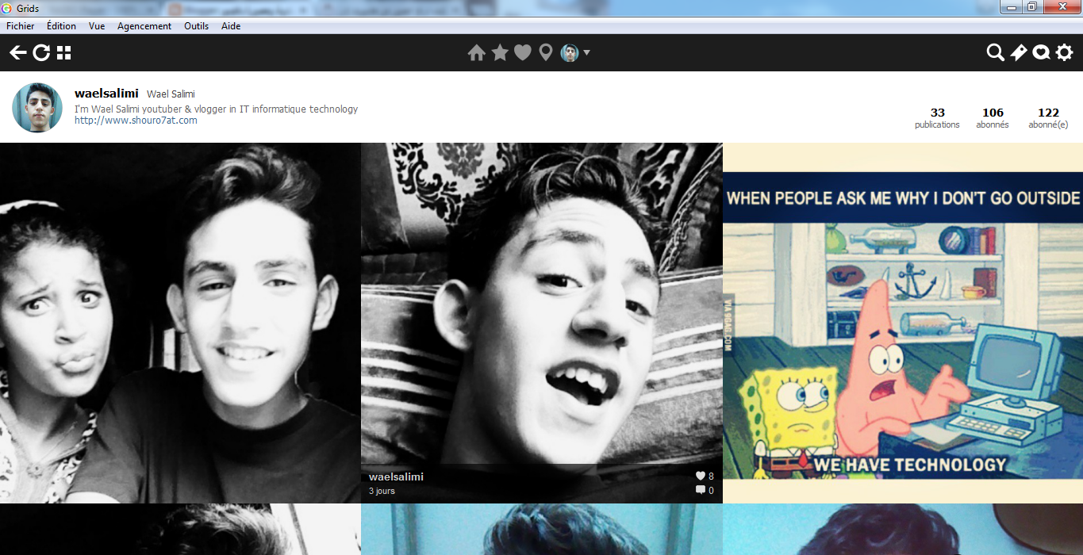The height and width of the screenshot is (555, 1083).
Task: Open the bottom-right post thumbnail under the SpongeBob meme
Action: tap(903, 530)
